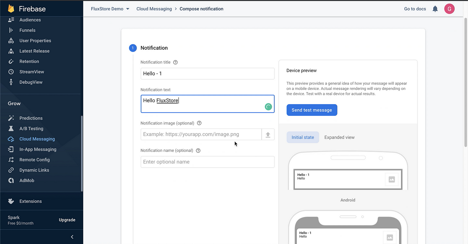The image size is (468, 244).
Task: Open the FluxStore Demo project dropdown
Action: pos(110,9)
